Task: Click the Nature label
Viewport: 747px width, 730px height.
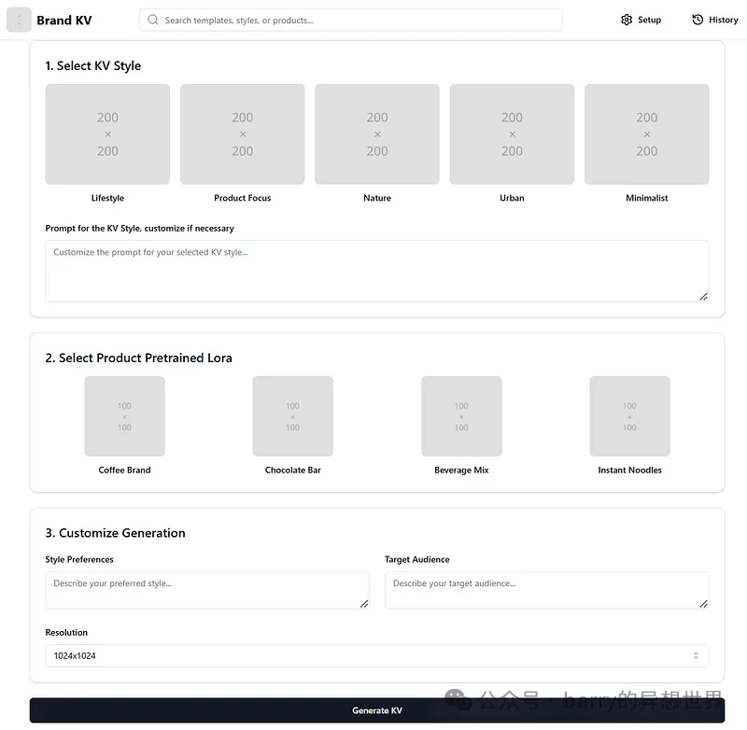Action: (x=377, y=198)
